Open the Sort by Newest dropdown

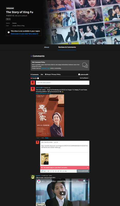tap(84, 78)
